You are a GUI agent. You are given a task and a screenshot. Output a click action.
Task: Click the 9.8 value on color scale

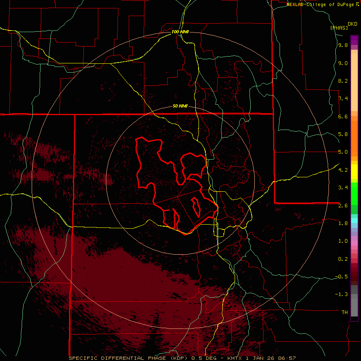point(343,45)
